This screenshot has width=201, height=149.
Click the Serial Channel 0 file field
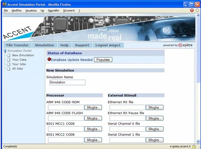(x=128, y=129)
